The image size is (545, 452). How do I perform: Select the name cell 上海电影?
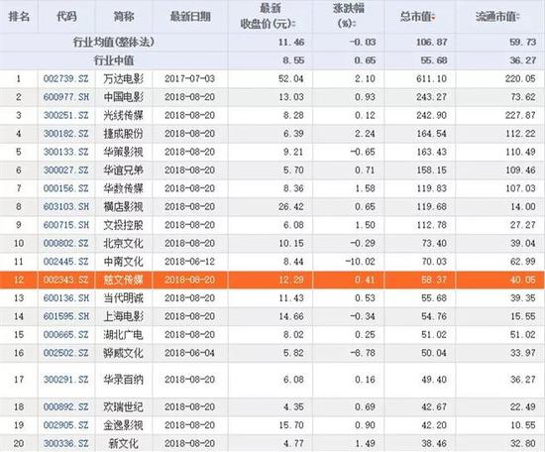(x=124, y=316)
